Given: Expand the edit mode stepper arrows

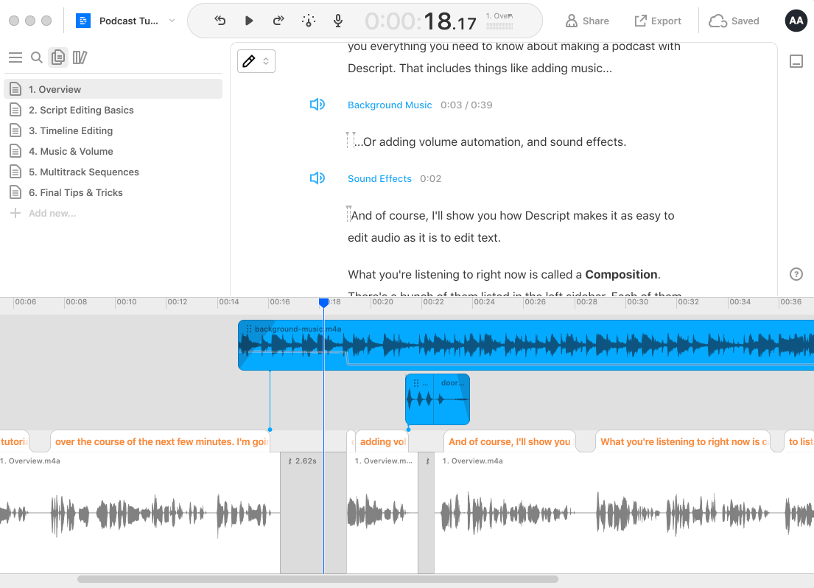Looking at the screenshot, I should (x=266, y=61).
